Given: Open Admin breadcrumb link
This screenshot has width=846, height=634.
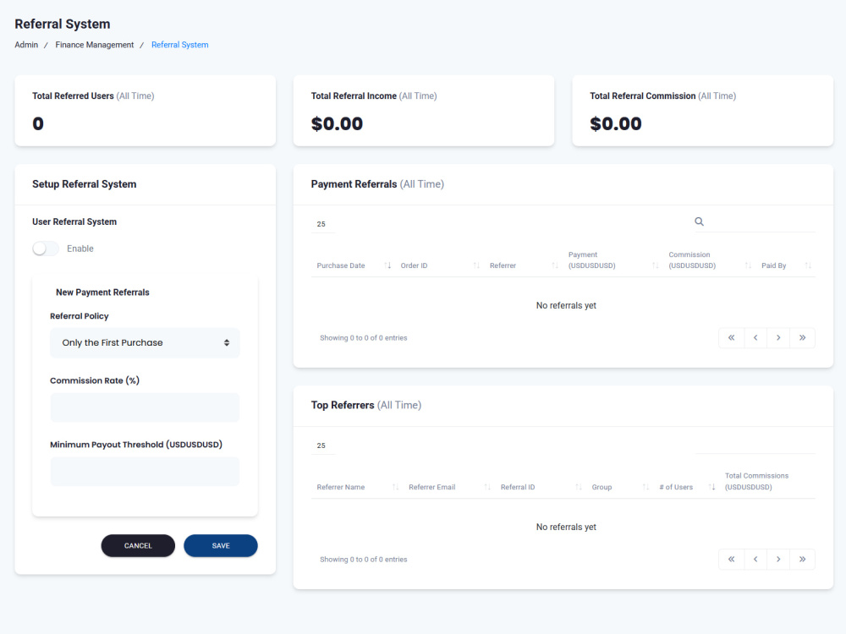Looking at the screenshot, I should (x=26, y=45).
